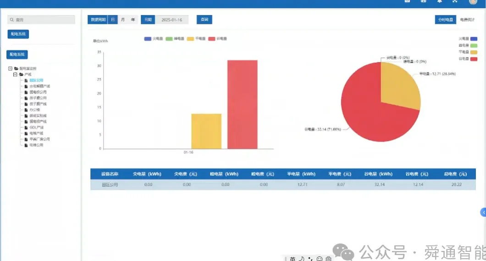Click the folder icon next to 产线
486x261 pixels.
point(21,74)
